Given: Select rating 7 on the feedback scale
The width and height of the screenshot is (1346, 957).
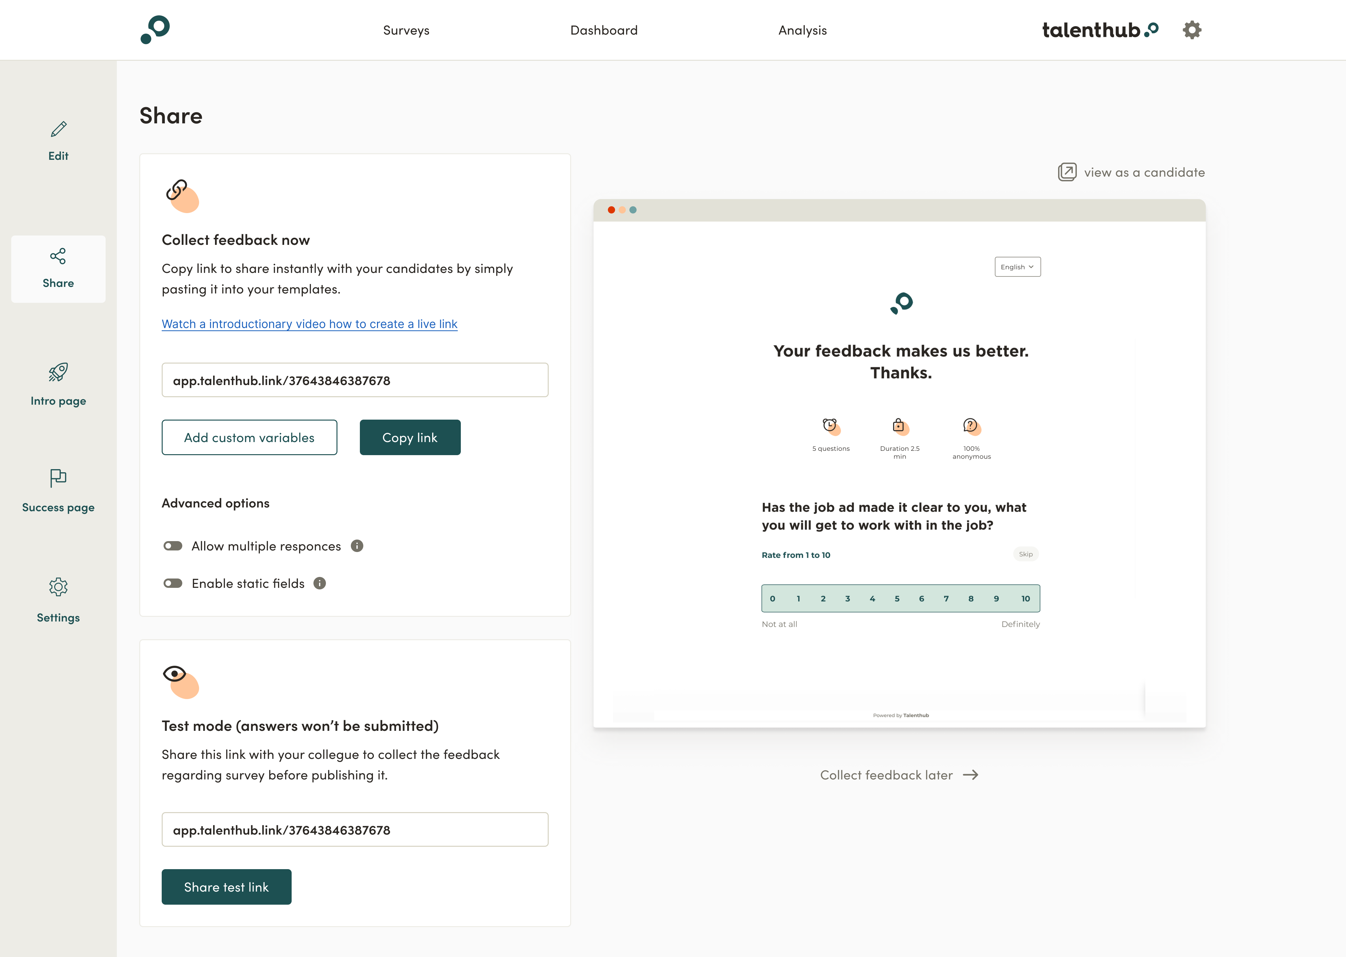Looking at the screenshot, I should click(x=946, y=598).
